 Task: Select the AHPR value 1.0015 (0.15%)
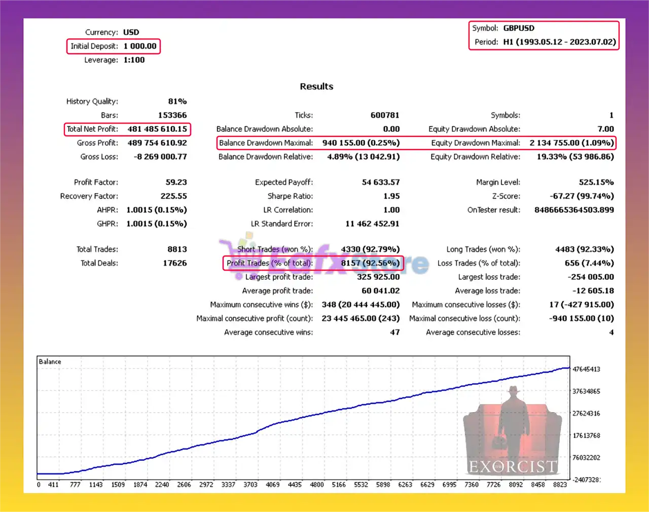click(x=157, y=210)
